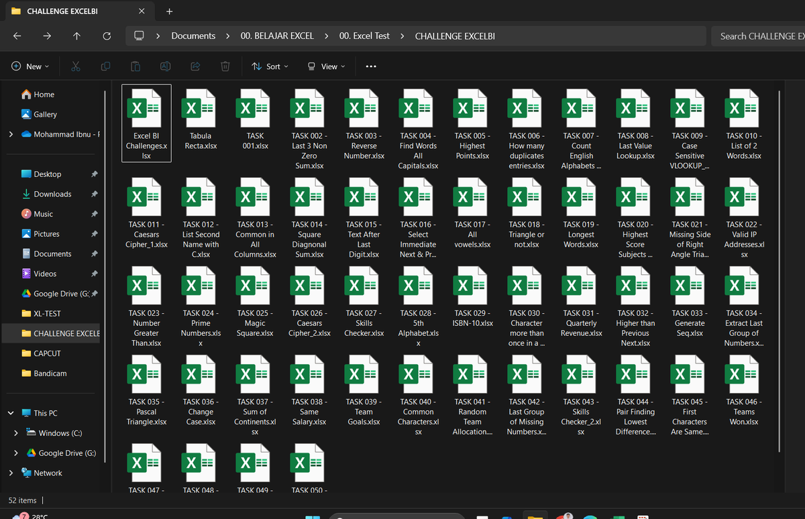Expand the Windows (C:) tree node

16,433
